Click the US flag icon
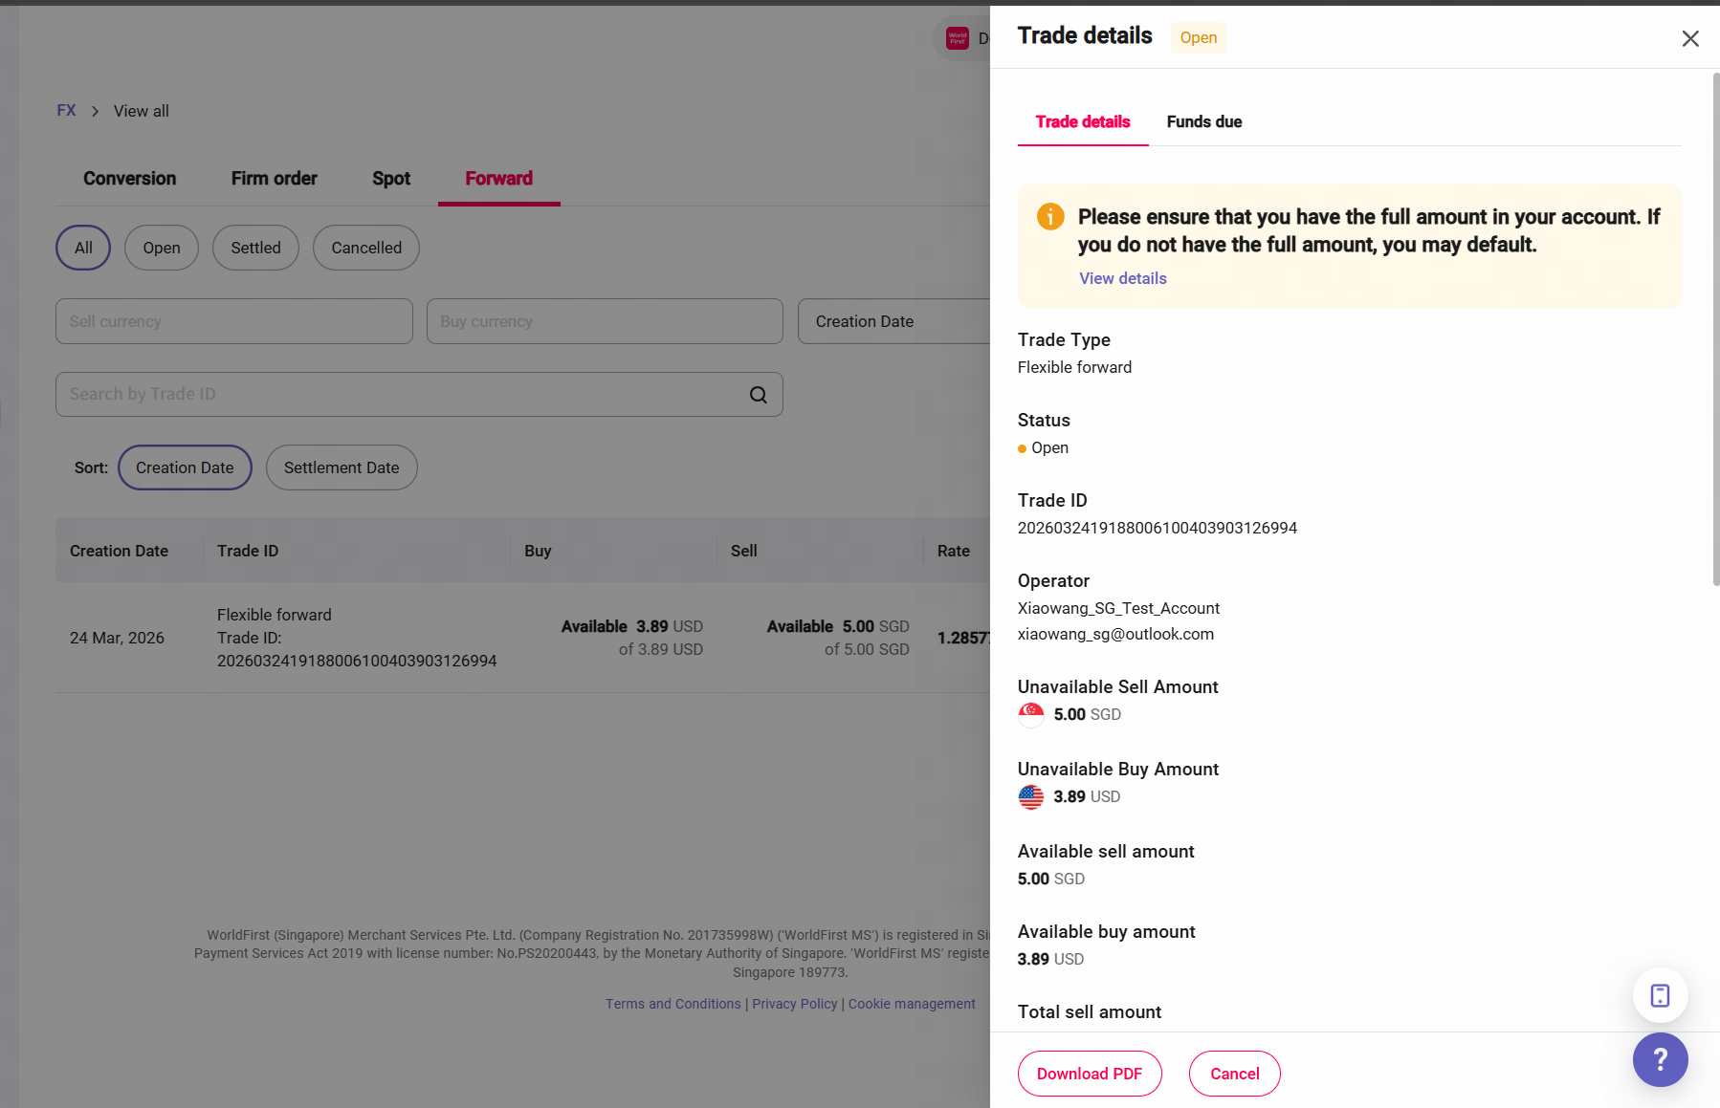This screenshot has height=1108, width=1720. coord(1031,796)
